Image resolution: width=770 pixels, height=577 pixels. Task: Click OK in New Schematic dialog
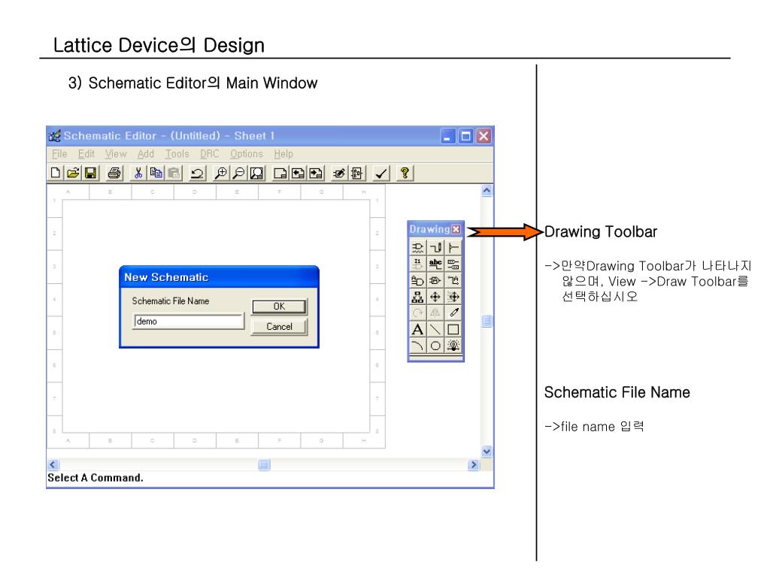[279, 307]
